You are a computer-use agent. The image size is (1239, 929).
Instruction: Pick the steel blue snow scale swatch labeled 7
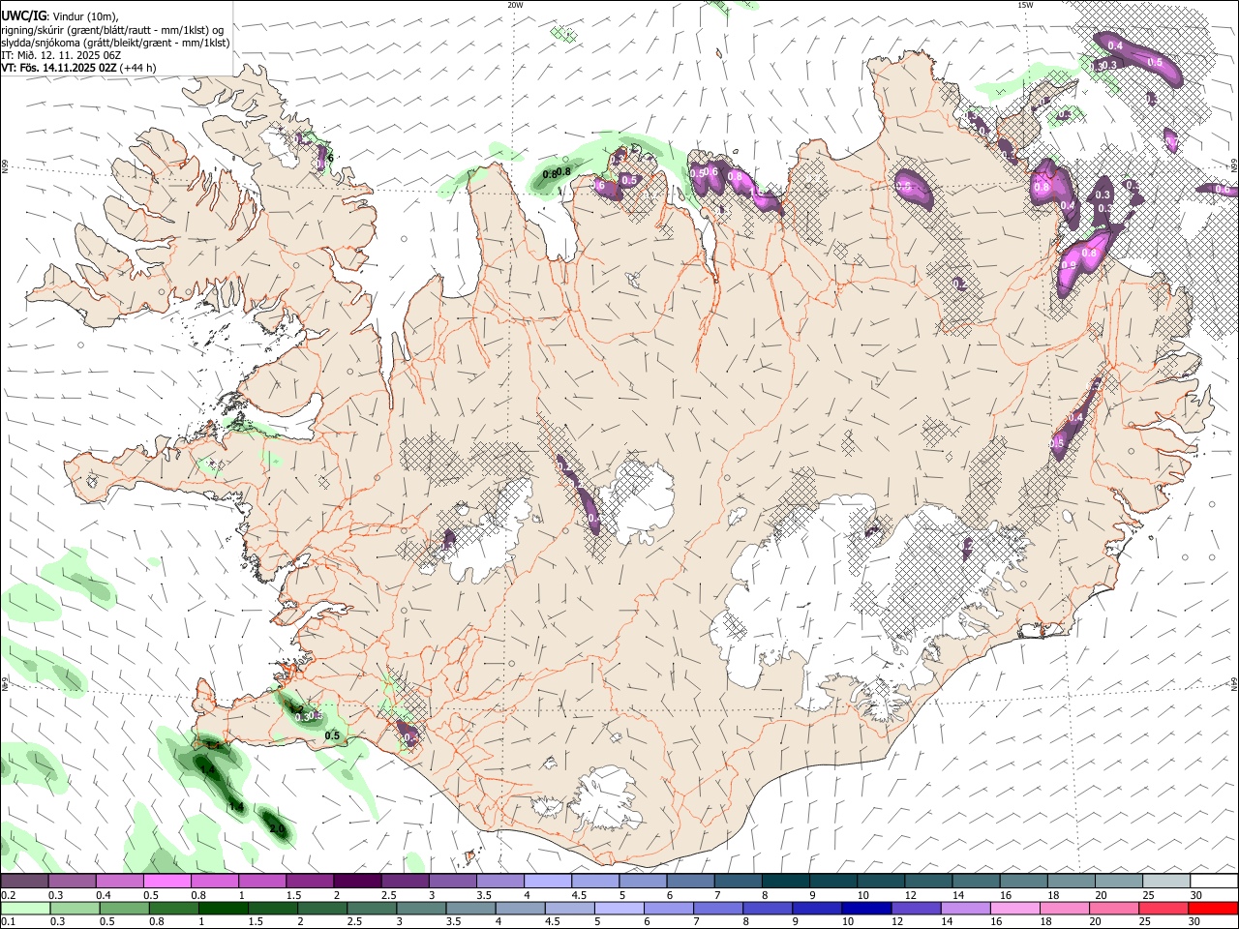tap(739, 881)
